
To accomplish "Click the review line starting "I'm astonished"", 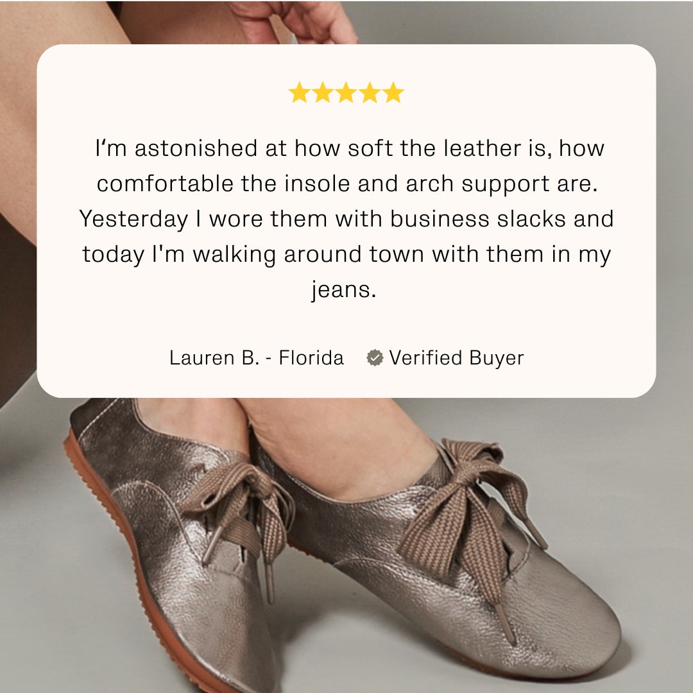I will (350, 148).
